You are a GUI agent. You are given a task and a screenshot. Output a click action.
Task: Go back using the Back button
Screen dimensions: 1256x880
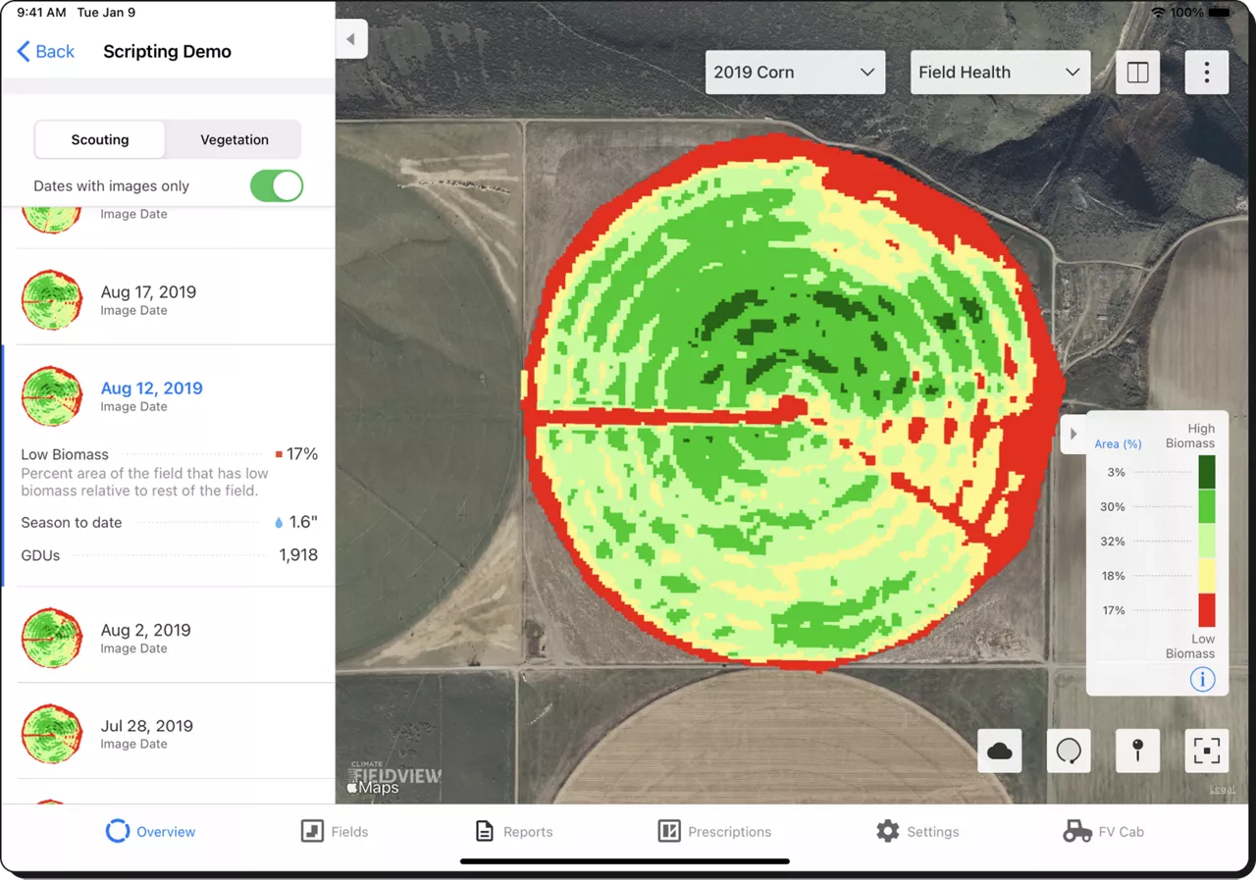pos(46,52)
